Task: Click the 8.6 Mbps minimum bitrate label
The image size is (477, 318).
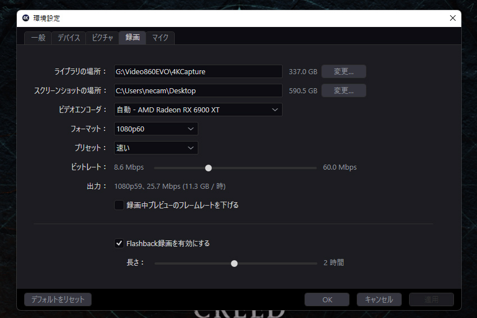Action: click(x=129, y=167)
